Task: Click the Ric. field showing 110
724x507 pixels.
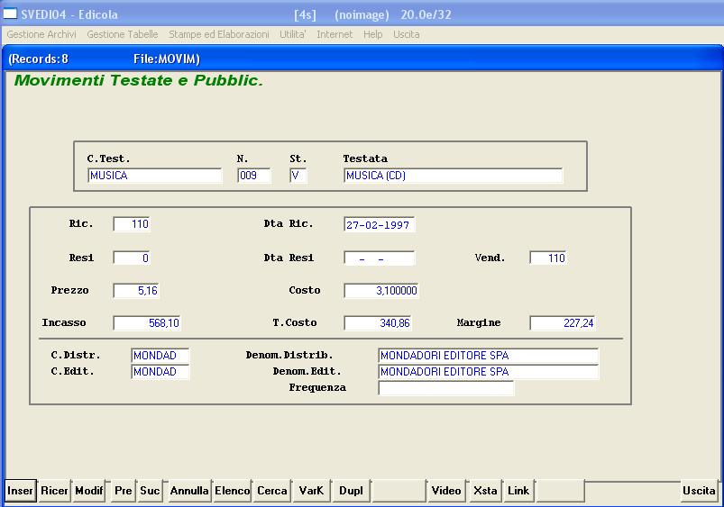Action: [x=132, y=224]
